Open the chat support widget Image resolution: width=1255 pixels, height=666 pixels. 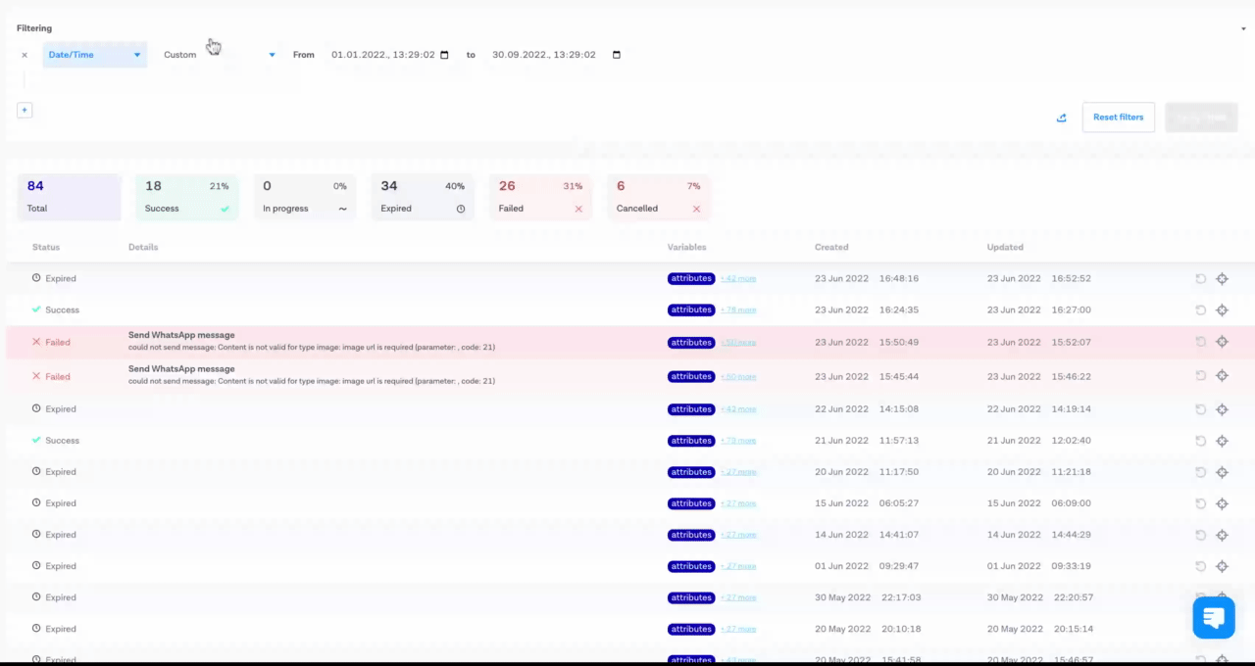point(1213,618)
